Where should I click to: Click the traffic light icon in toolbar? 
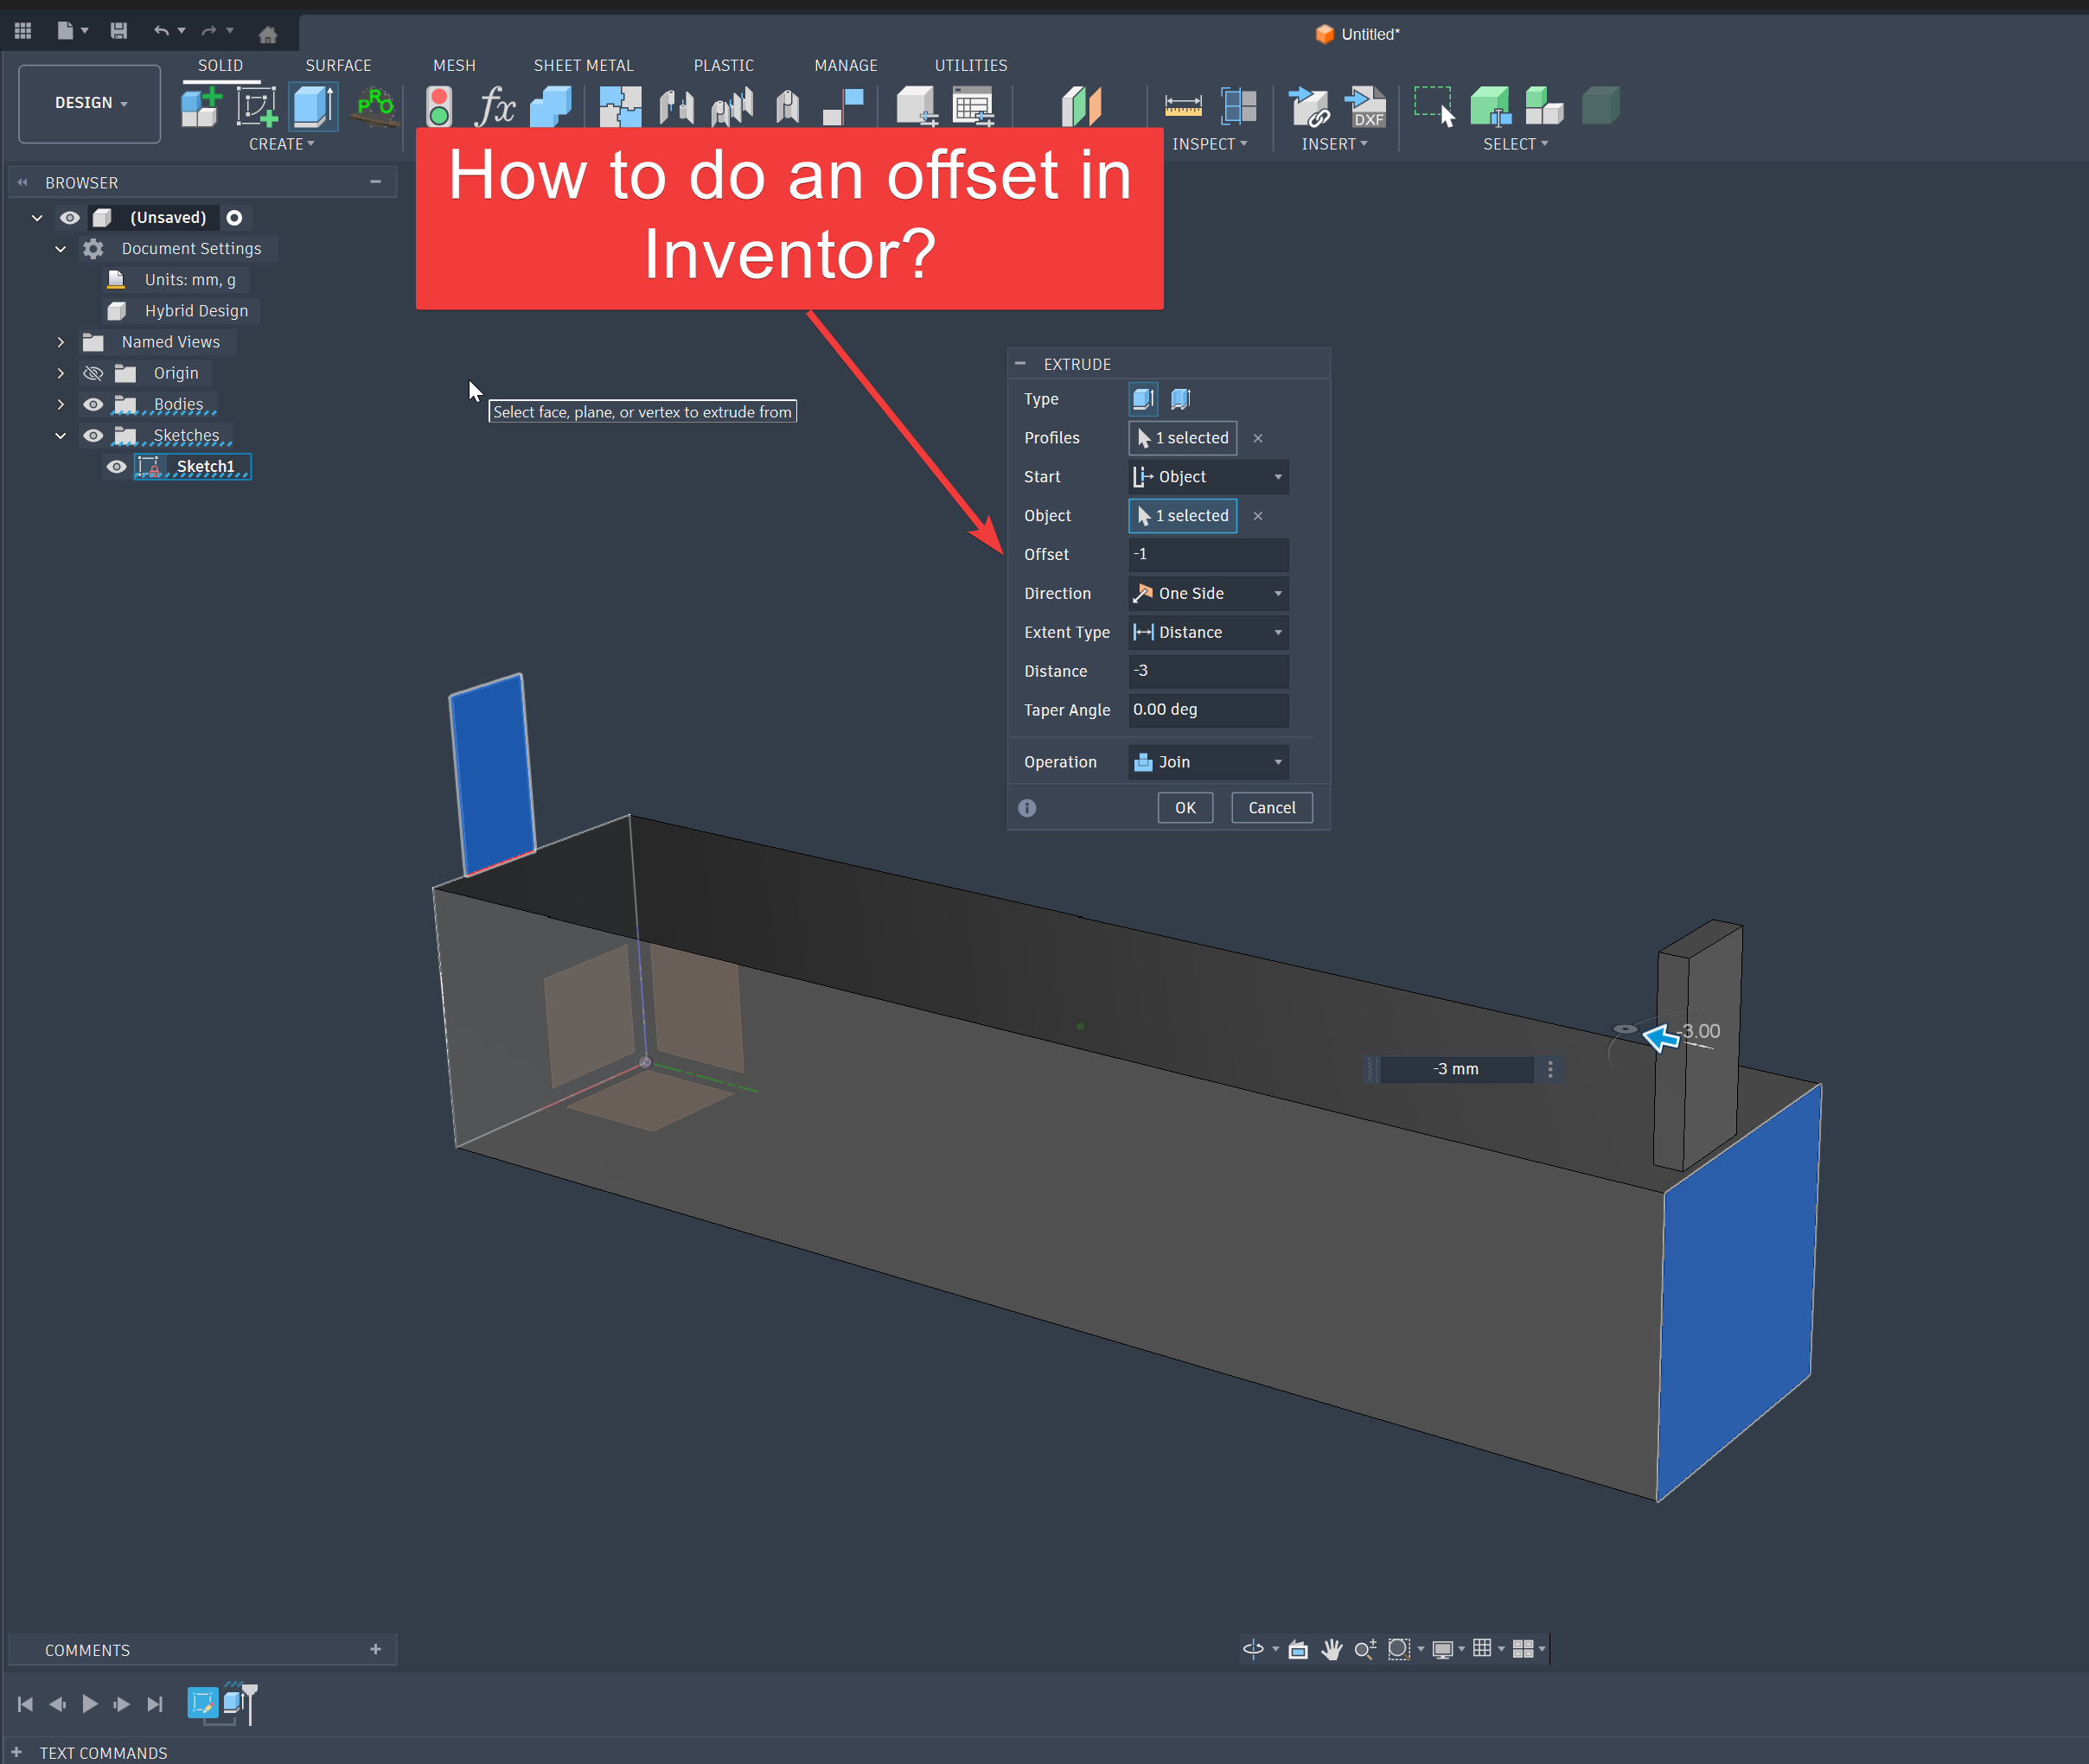coord(438,106)
